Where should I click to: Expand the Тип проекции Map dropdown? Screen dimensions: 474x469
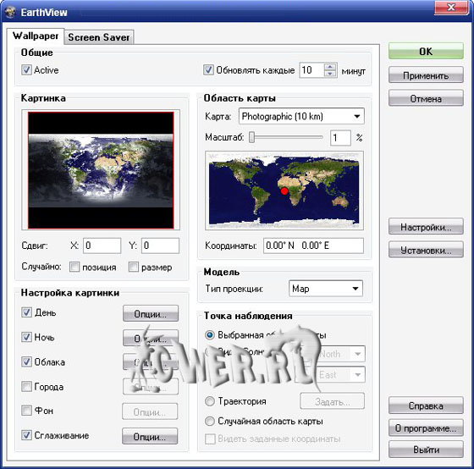(x=326, y=289)
